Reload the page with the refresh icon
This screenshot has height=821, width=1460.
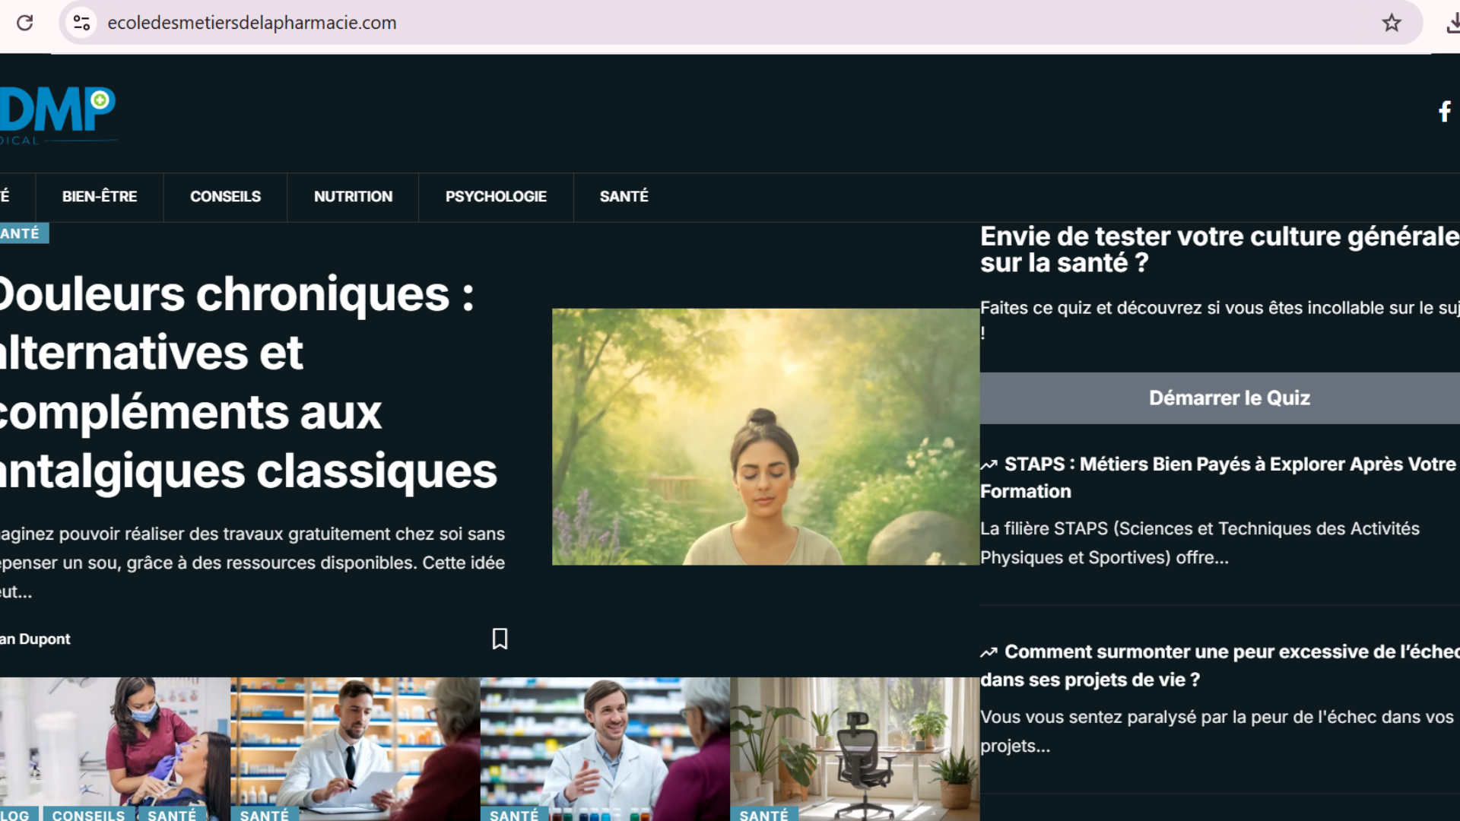tap(24, 23)
